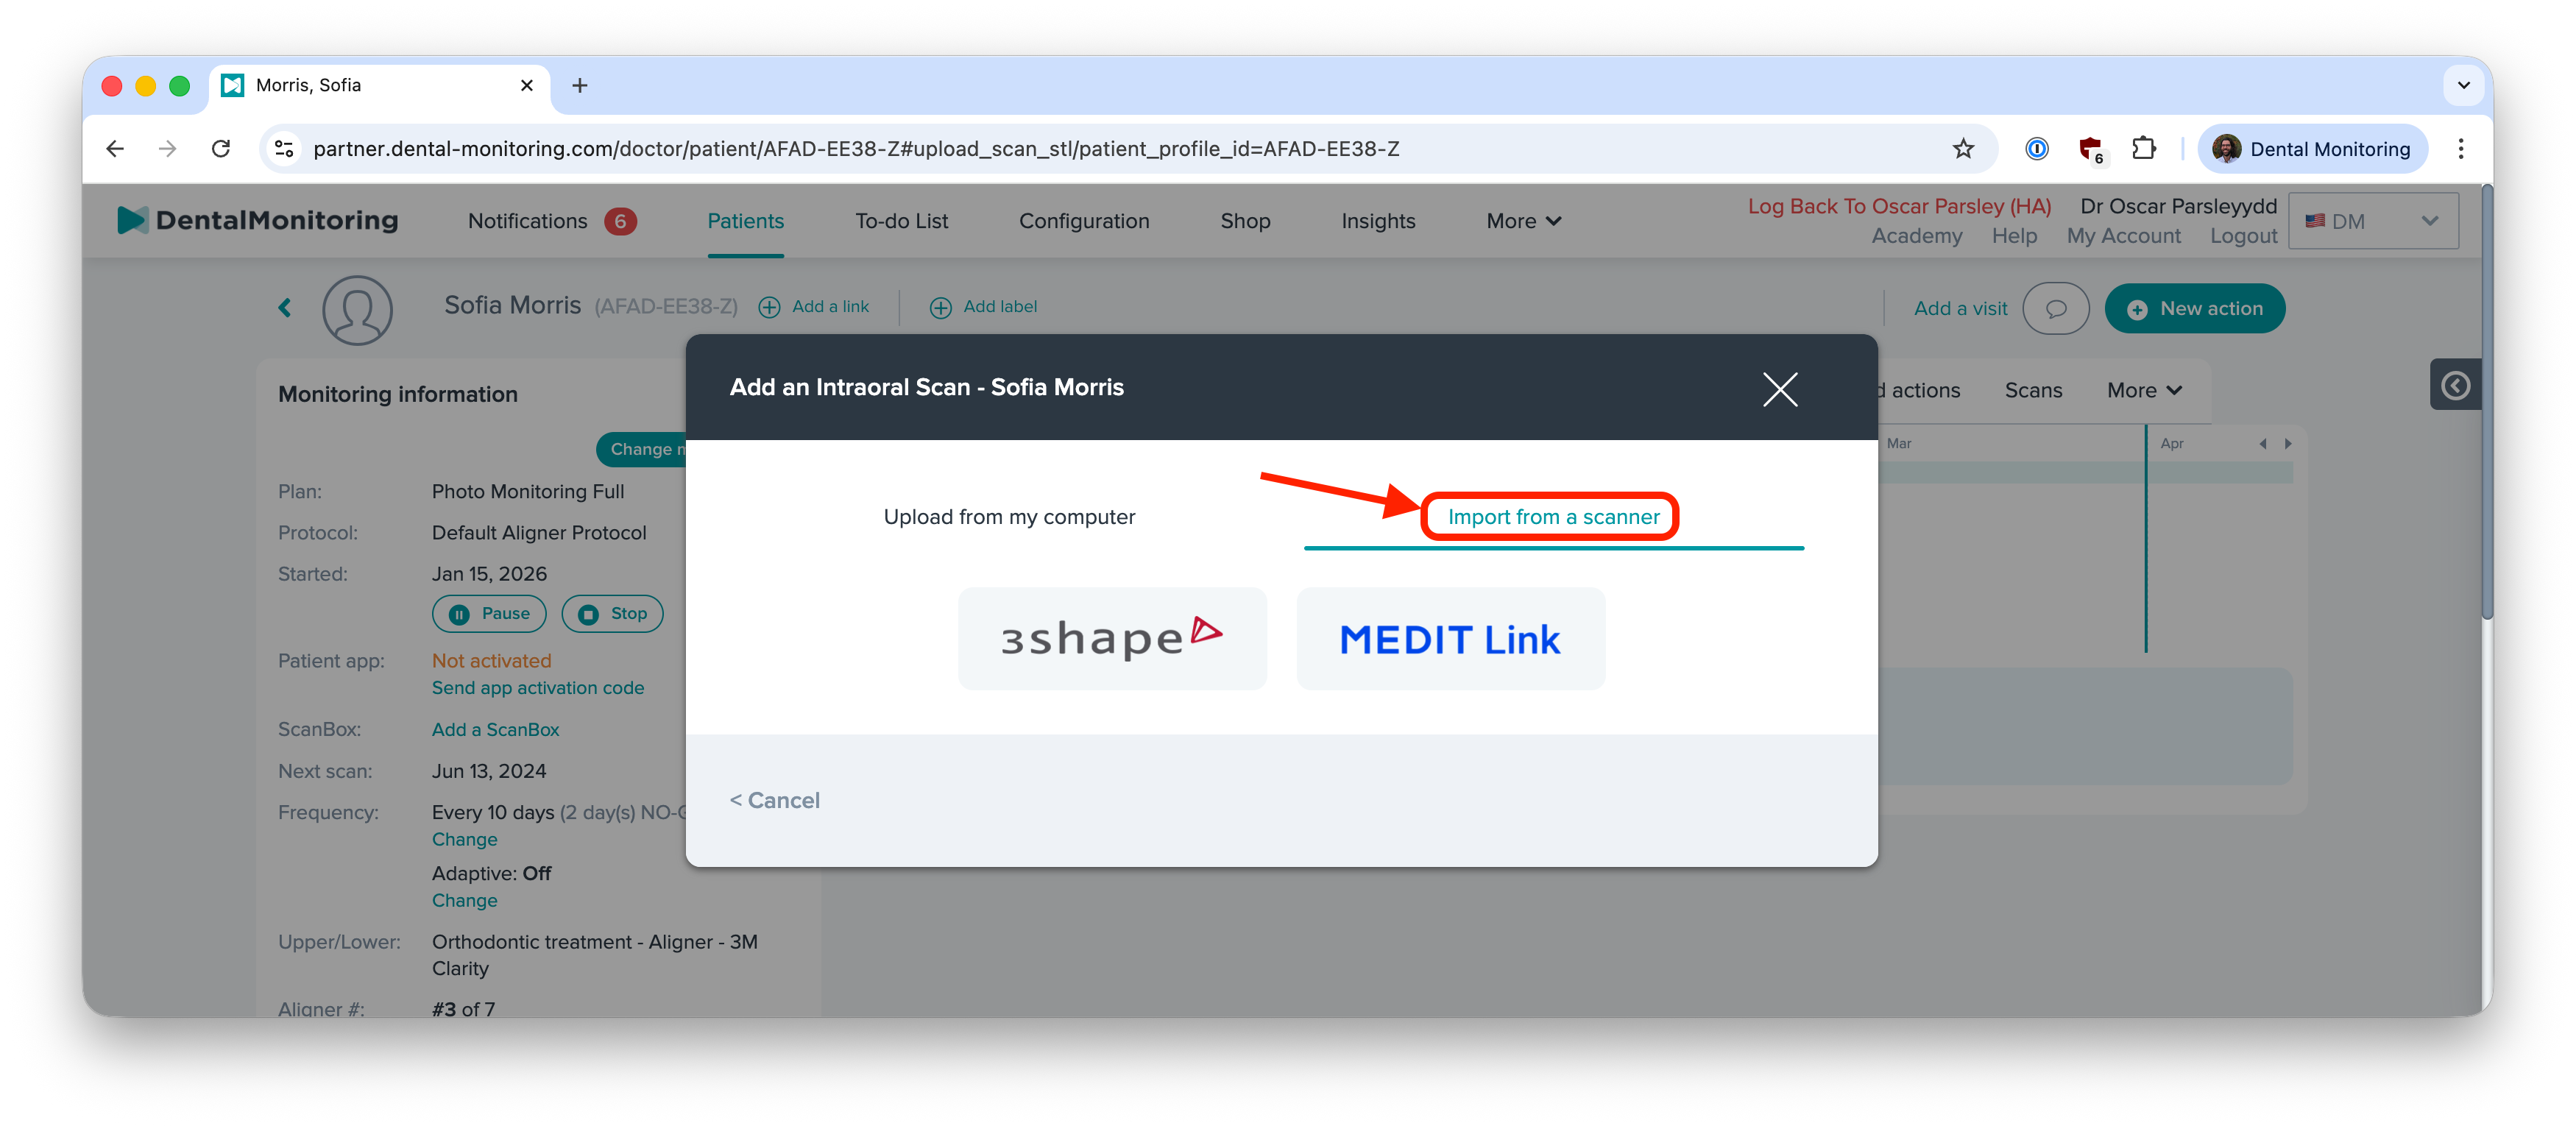Go forward in browser history
The image size is (2576, 1126).
[x=167, y=149]
